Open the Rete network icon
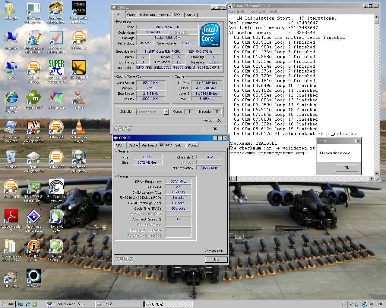386x308 pixels. tap(11, 70)
